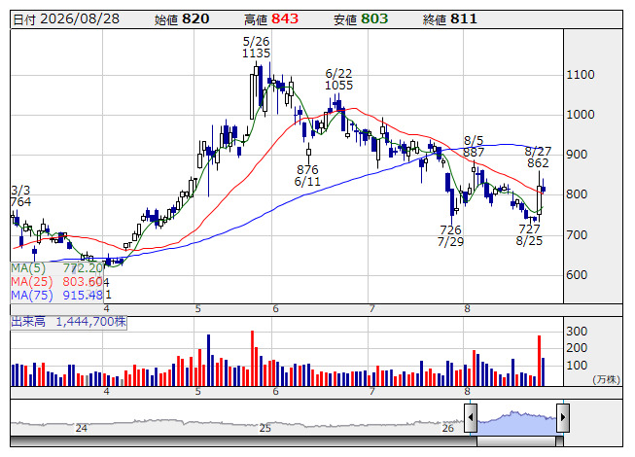Click the 100 volume axis label
The width and height of the screenshot is (635, 457).
click(x=577, y=366)
